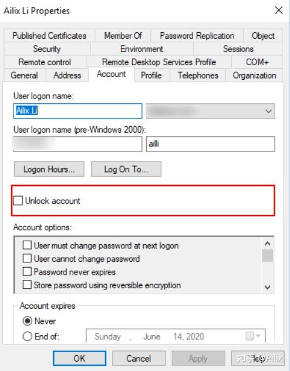Open the Remote Desktop Services Profile tab
Screen dimensions: 290x371
pos(159,62)
